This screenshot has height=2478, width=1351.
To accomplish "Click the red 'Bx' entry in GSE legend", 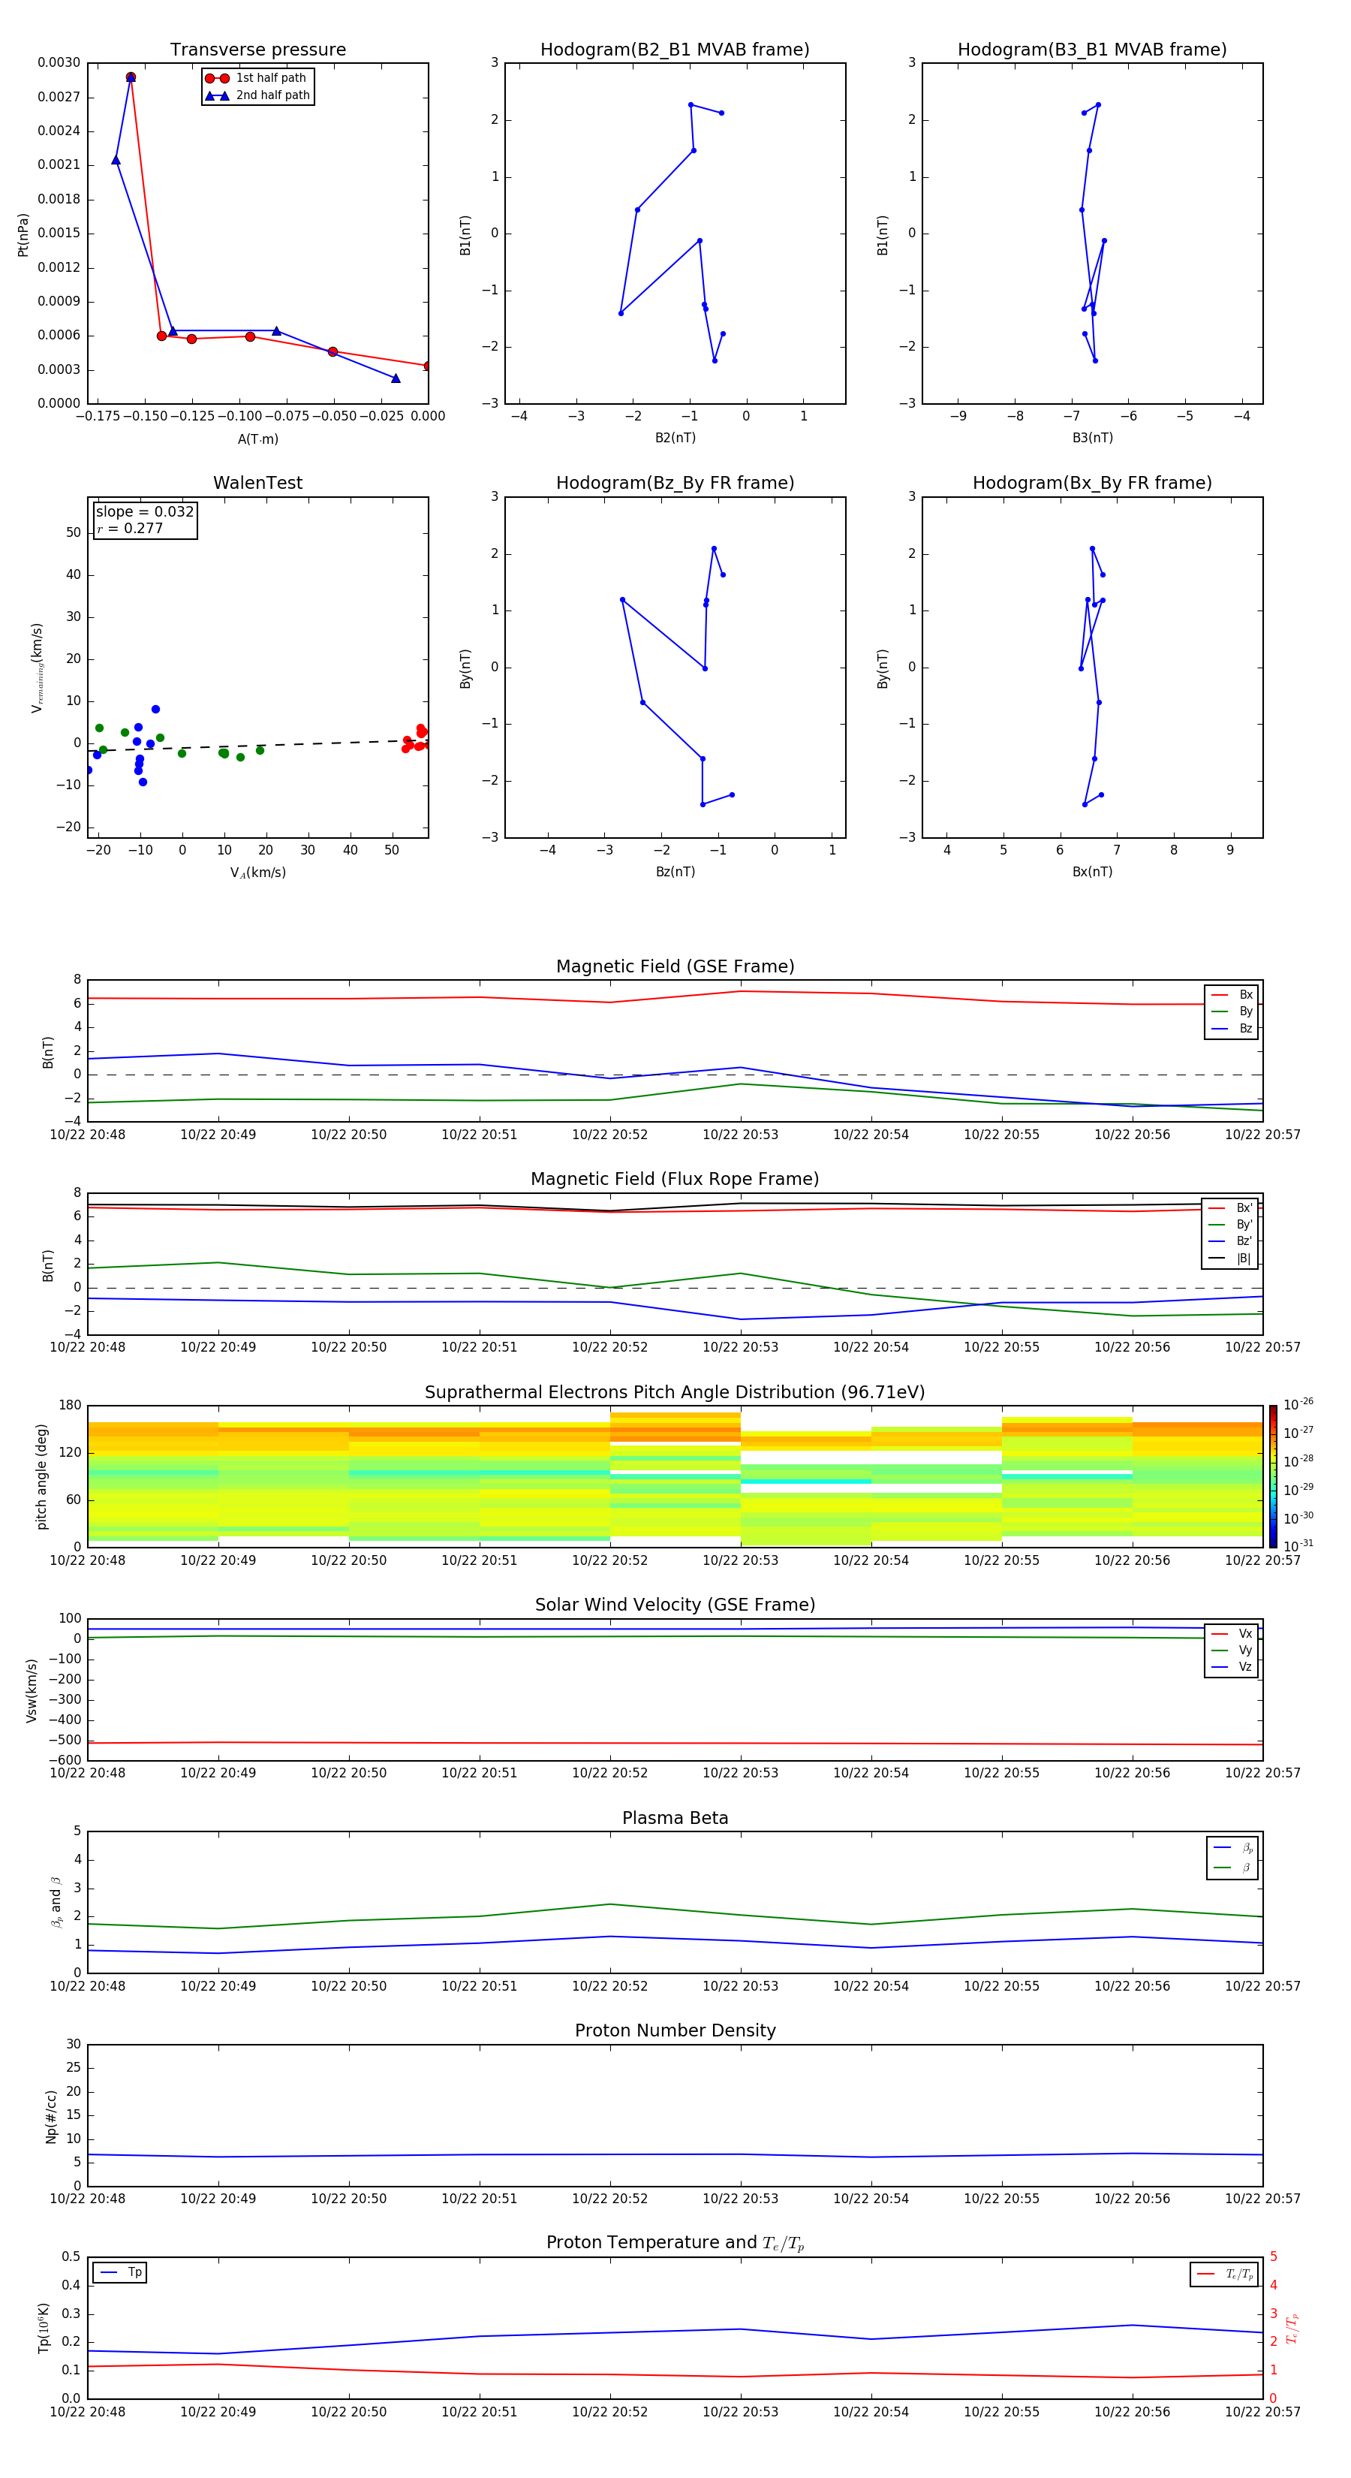I will point(1232,996).
